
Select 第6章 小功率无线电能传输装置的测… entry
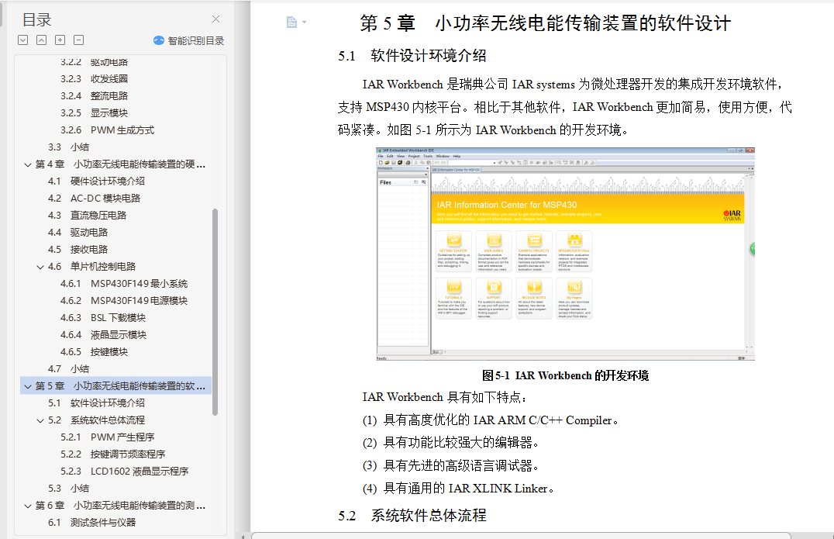tap(120, 505)
